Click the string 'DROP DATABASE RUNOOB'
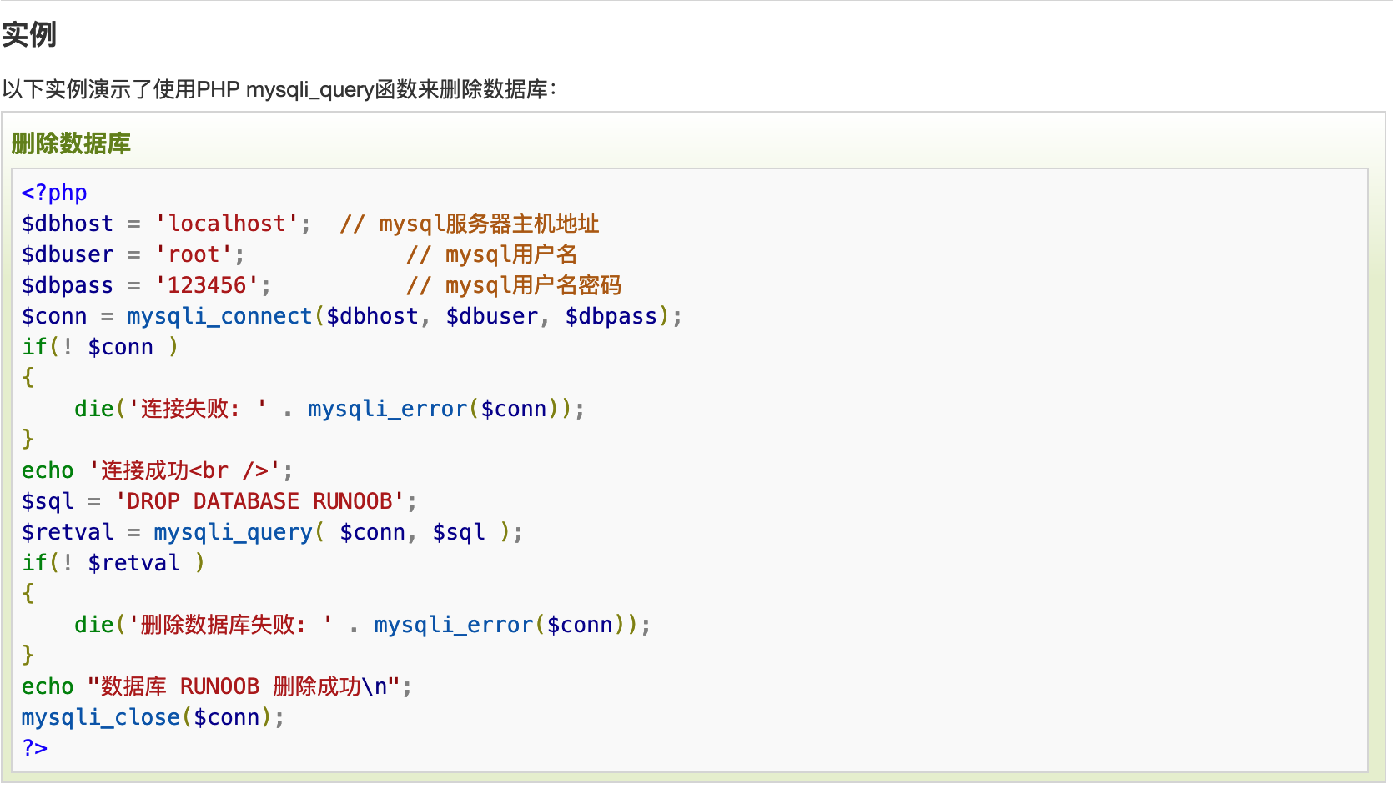 click(259, 501)
